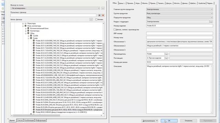Click ellipsis button beside Поставщик field
Viewport: 220px width, 123px height.
tap(166, 58)
